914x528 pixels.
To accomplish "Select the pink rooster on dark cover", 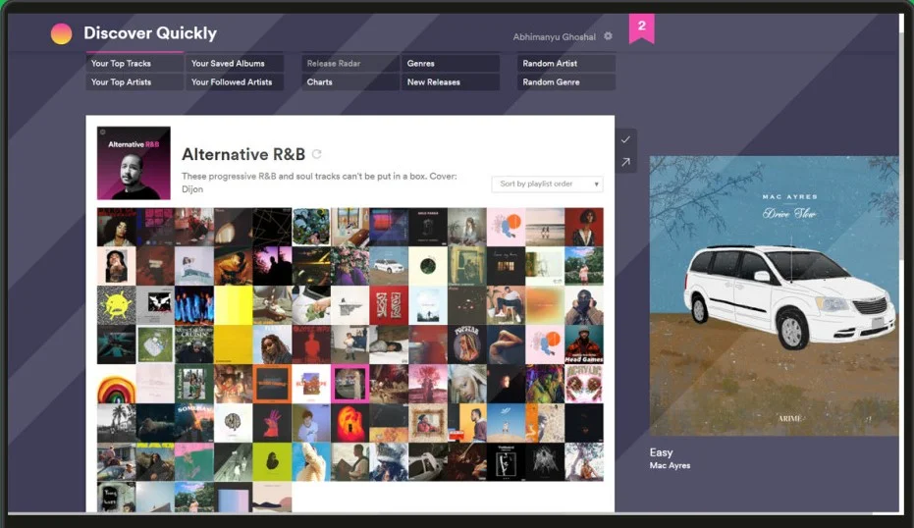I will pos(272,423).
